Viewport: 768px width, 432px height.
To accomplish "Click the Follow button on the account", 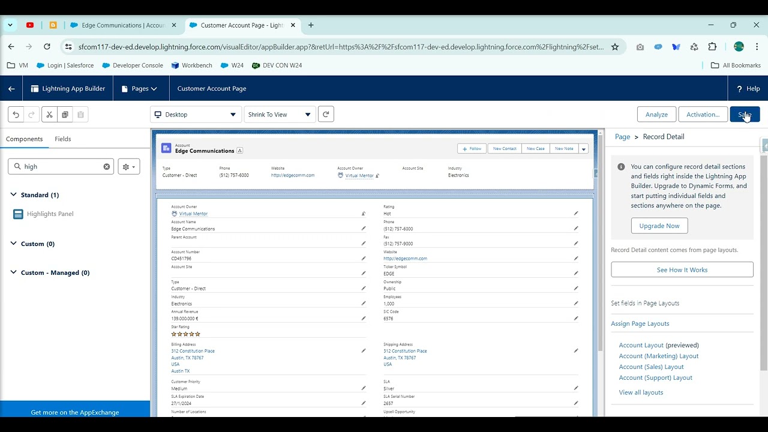I will [472, 149].
